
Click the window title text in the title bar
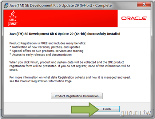pyautogui.click(x=61, y=6)
